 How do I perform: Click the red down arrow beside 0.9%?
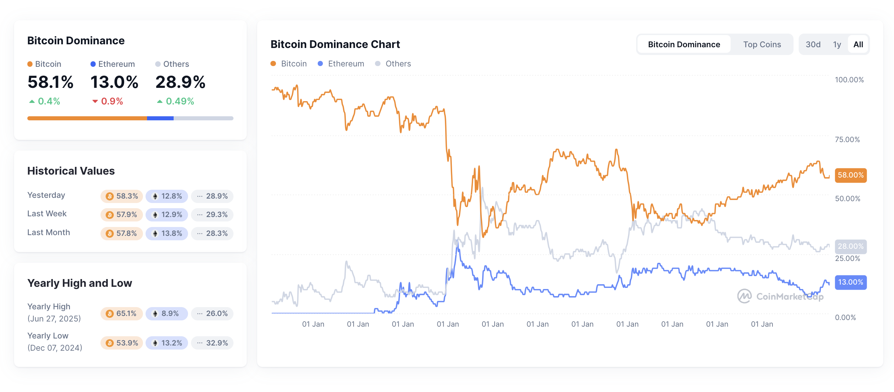pyautogui.click(x=95, y=101)
